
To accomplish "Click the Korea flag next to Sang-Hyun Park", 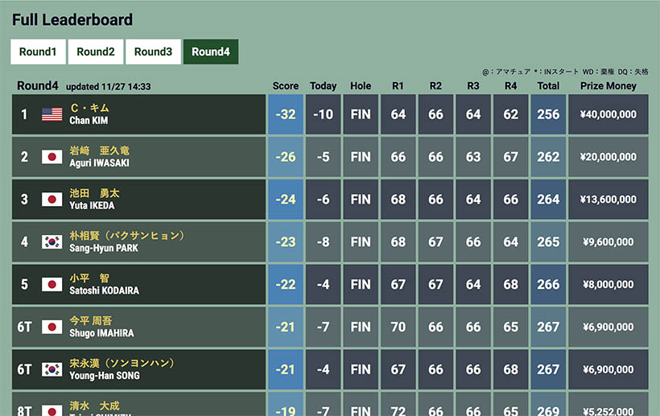I will 52,242.
